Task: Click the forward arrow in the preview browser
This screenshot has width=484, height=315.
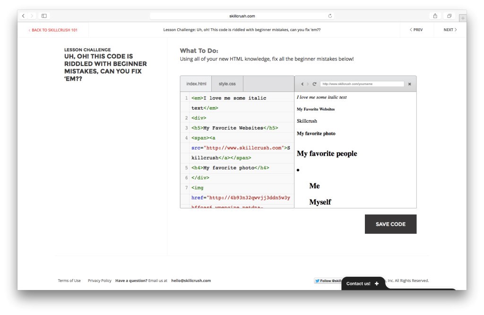Action: 308,83
